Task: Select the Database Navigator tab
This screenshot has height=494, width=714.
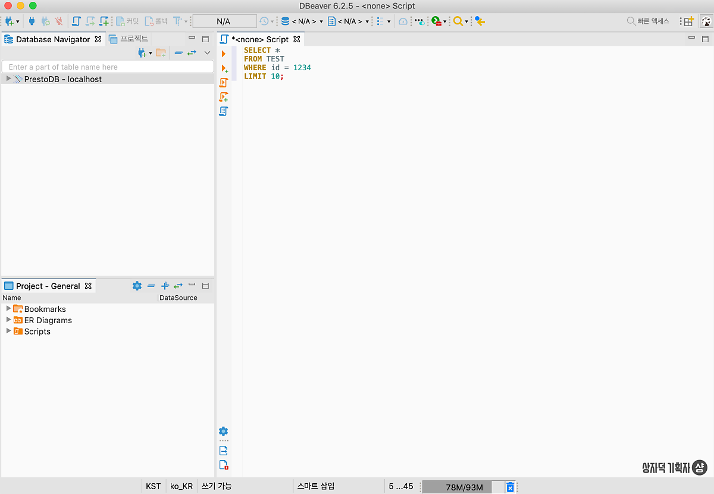Action: click(52, 39)
